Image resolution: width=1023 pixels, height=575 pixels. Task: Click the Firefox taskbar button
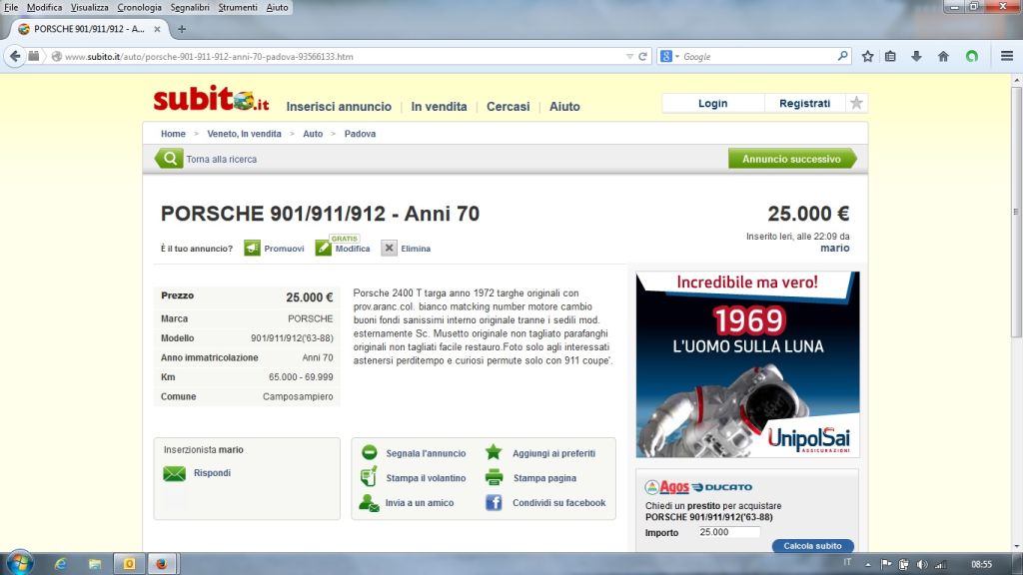pyautogui.click(x=163, y=564)
